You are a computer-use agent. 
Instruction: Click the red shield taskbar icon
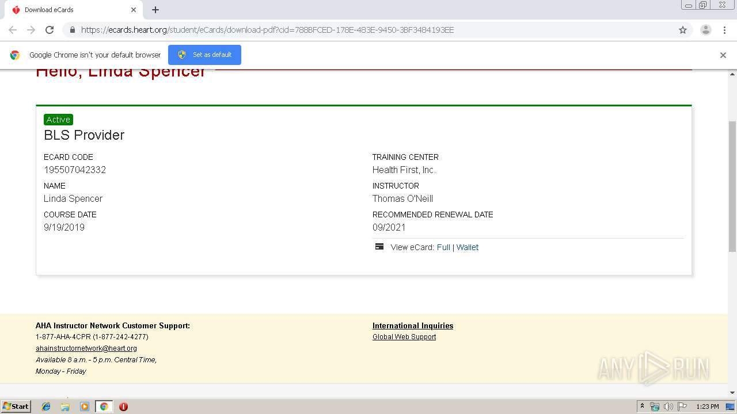click(x=123, y=407)
